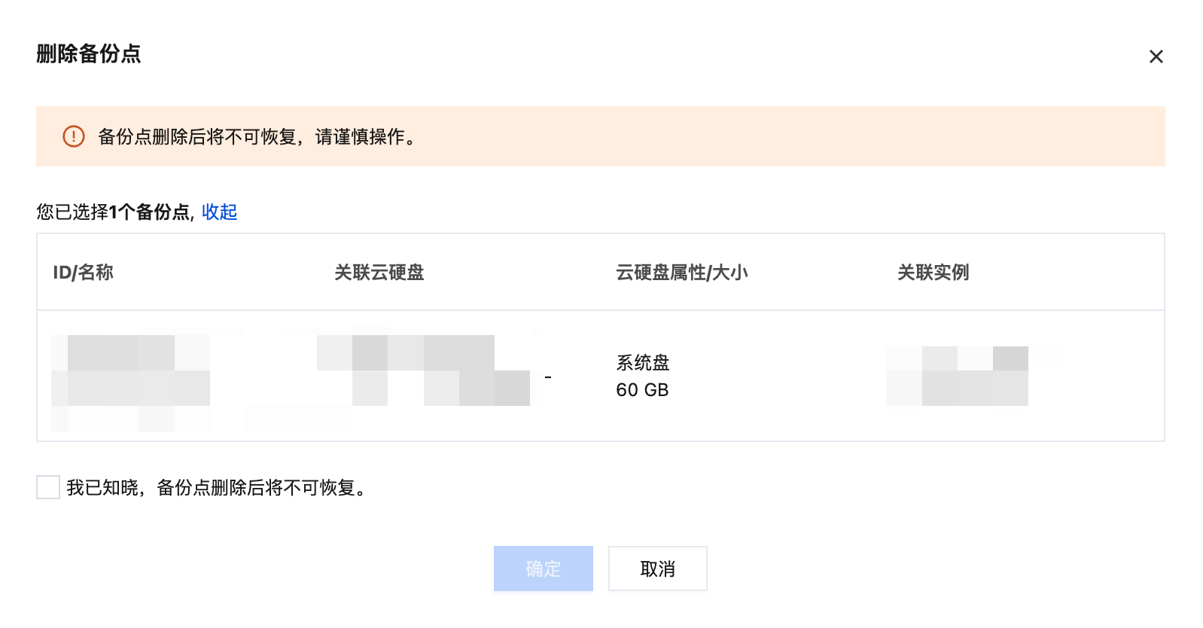
Task: Click the dash after the cloud disk cell
Action: (548, 376)
